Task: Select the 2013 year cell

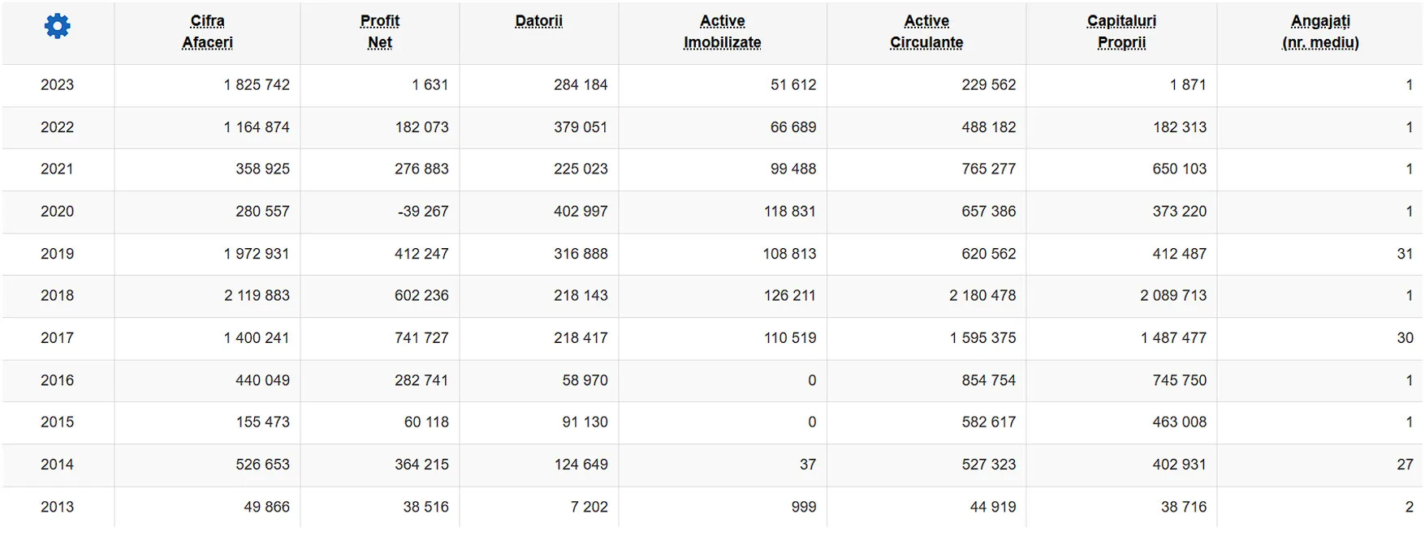Action: (57, 507)
